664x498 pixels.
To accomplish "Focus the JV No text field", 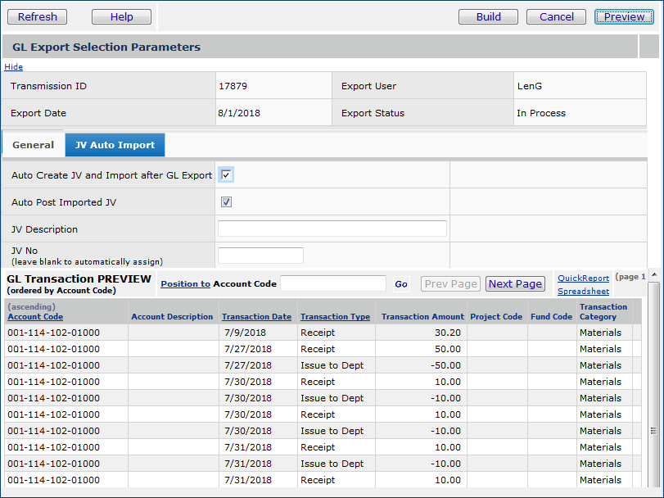I will tap(260, 256).
